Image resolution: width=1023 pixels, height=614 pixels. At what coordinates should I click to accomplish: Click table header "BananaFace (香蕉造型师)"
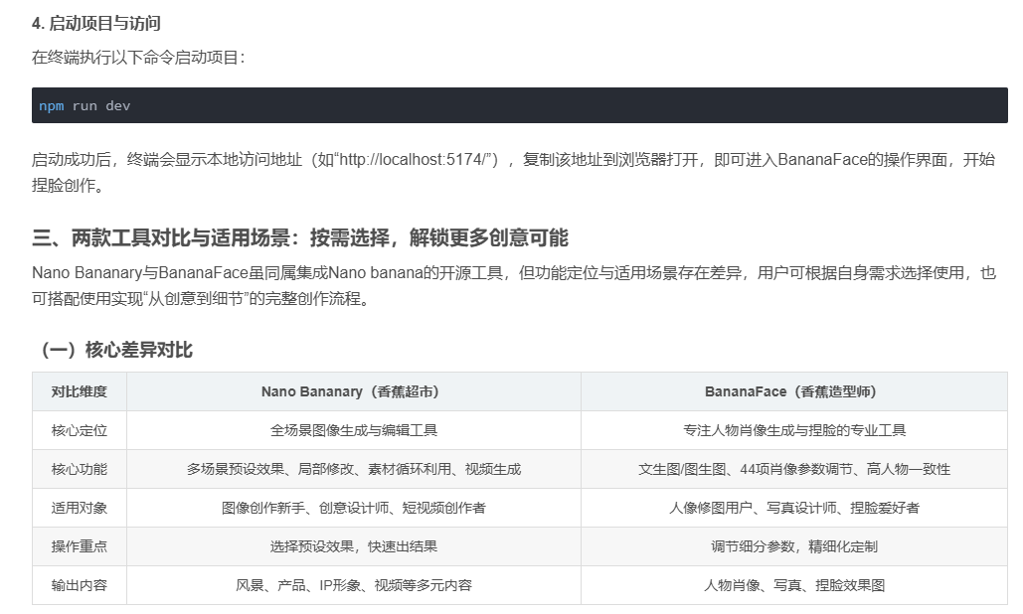pyautogui.click(x=794, y=391)
